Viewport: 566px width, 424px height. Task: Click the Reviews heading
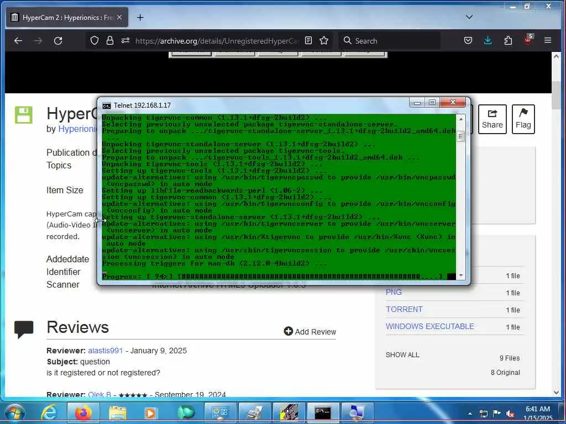click(77, 327)
